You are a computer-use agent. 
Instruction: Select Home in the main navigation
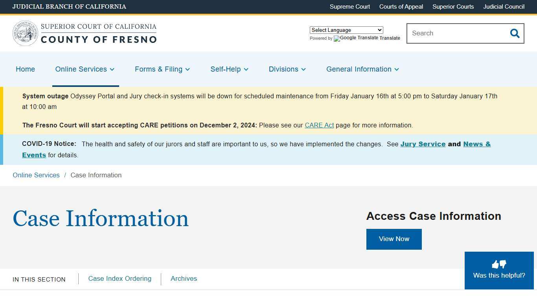[x=25, y=69]
